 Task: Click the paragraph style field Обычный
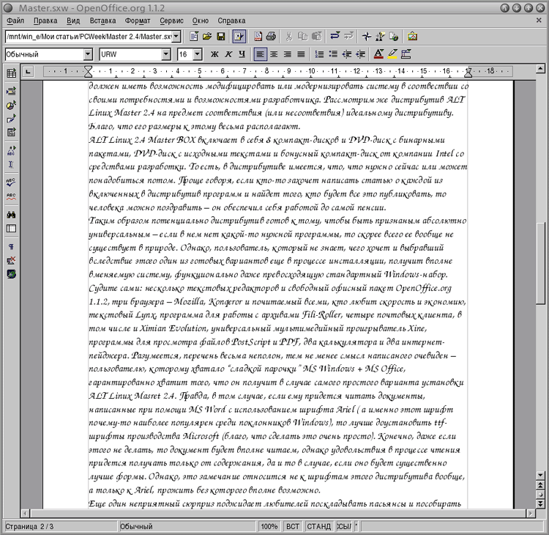[x=45, y=54]
